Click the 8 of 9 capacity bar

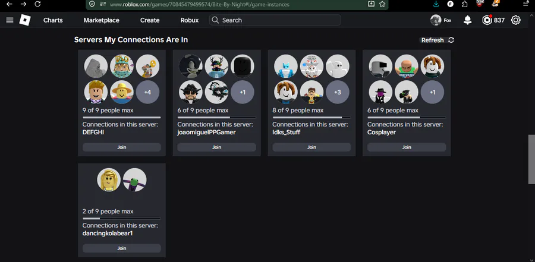click(311, 118)
